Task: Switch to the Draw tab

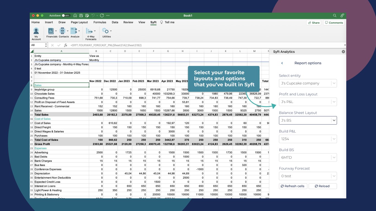Action: (x=62, y=23)
